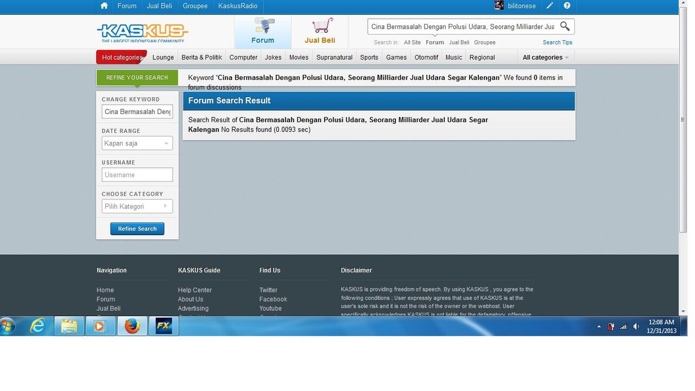The height and width of the screenshot is (391, 695).
Task: Open the Jokes category
Action: point(273,58)
